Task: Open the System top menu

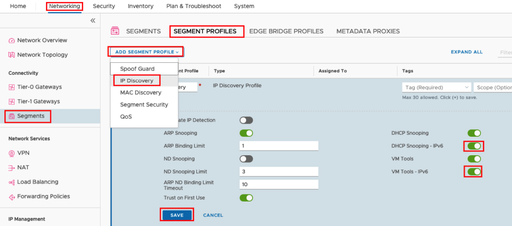Action: (x=244, y=6)
